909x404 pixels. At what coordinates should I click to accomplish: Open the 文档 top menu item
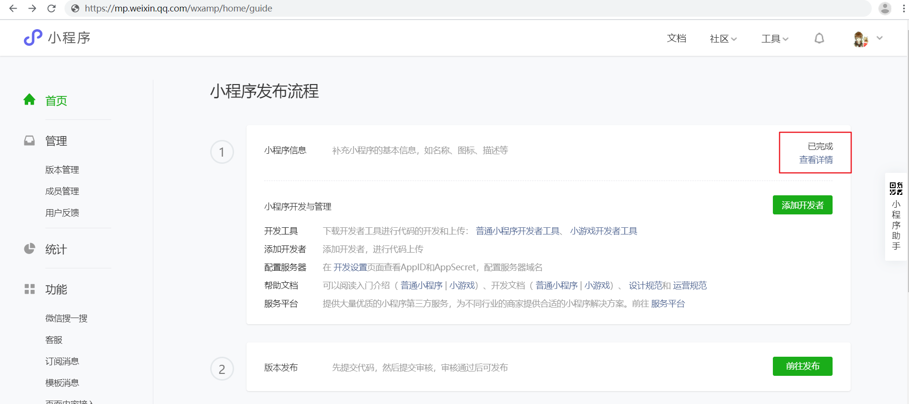tap(676, 38)
